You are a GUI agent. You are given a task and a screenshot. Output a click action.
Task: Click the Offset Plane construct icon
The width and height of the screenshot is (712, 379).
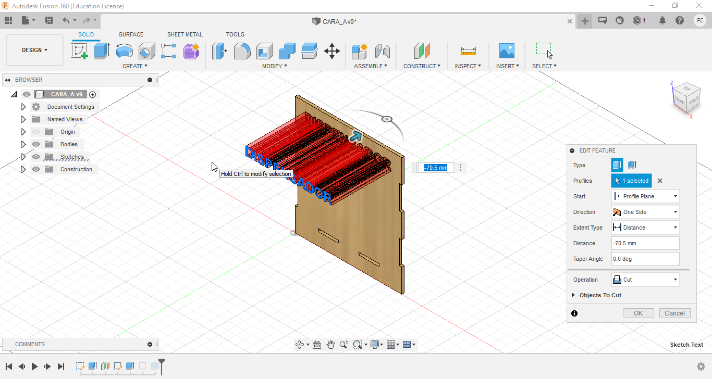pyautogui.click(x=422, y=51)
